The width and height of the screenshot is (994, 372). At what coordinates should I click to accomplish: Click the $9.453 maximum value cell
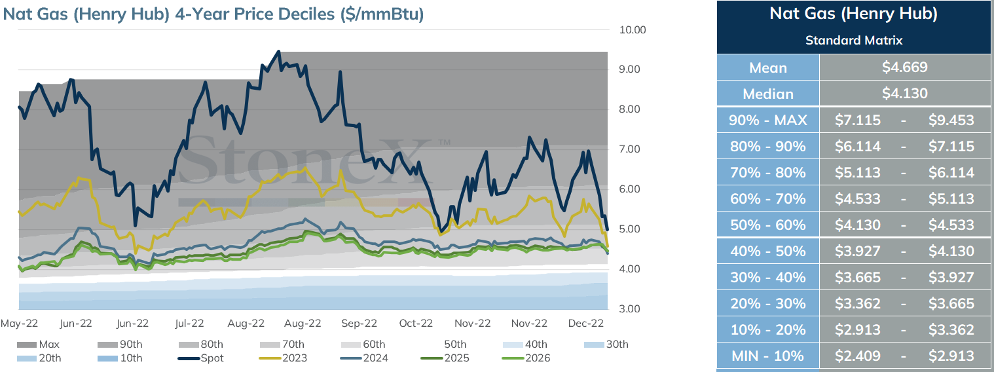point(951,120)
